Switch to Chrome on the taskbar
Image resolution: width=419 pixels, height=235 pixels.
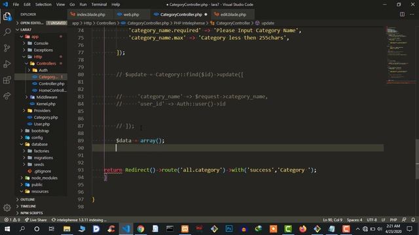[141, 229]
